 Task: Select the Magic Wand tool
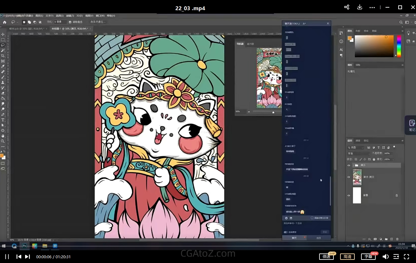click(3, 50)
